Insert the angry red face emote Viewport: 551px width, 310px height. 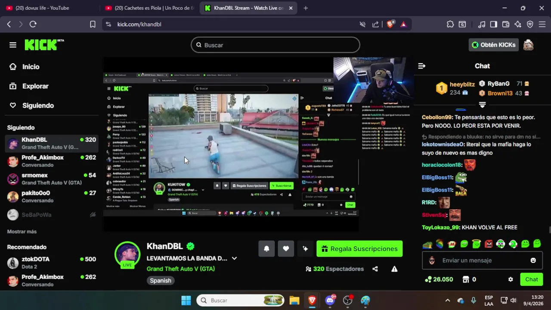pyautogui.click(x=489, y=244)
